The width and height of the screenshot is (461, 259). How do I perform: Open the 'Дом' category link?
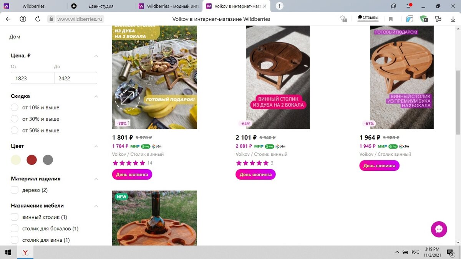pyautogui.click(x=15, y=37)
